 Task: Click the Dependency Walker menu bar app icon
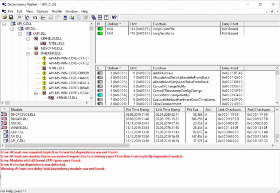pyautogui.click(x=4, y=11)
